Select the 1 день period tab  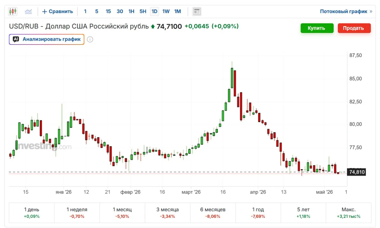click(32, 213)
